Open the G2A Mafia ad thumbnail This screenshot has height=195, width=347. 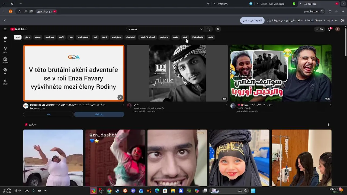74,73
